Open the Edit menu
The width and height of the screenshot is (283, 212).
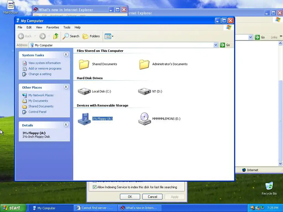click(29, 27)
